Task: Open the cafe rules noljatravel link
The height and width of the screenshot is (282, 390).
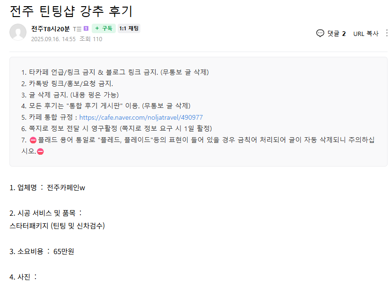Action: 141,117
